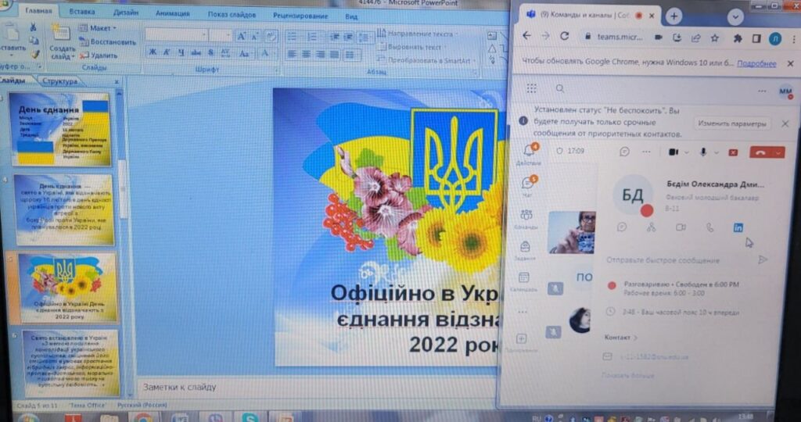The image size is (801, 422).
Task: Bookmark page with Chrome star icon
Action: point(717,37)
